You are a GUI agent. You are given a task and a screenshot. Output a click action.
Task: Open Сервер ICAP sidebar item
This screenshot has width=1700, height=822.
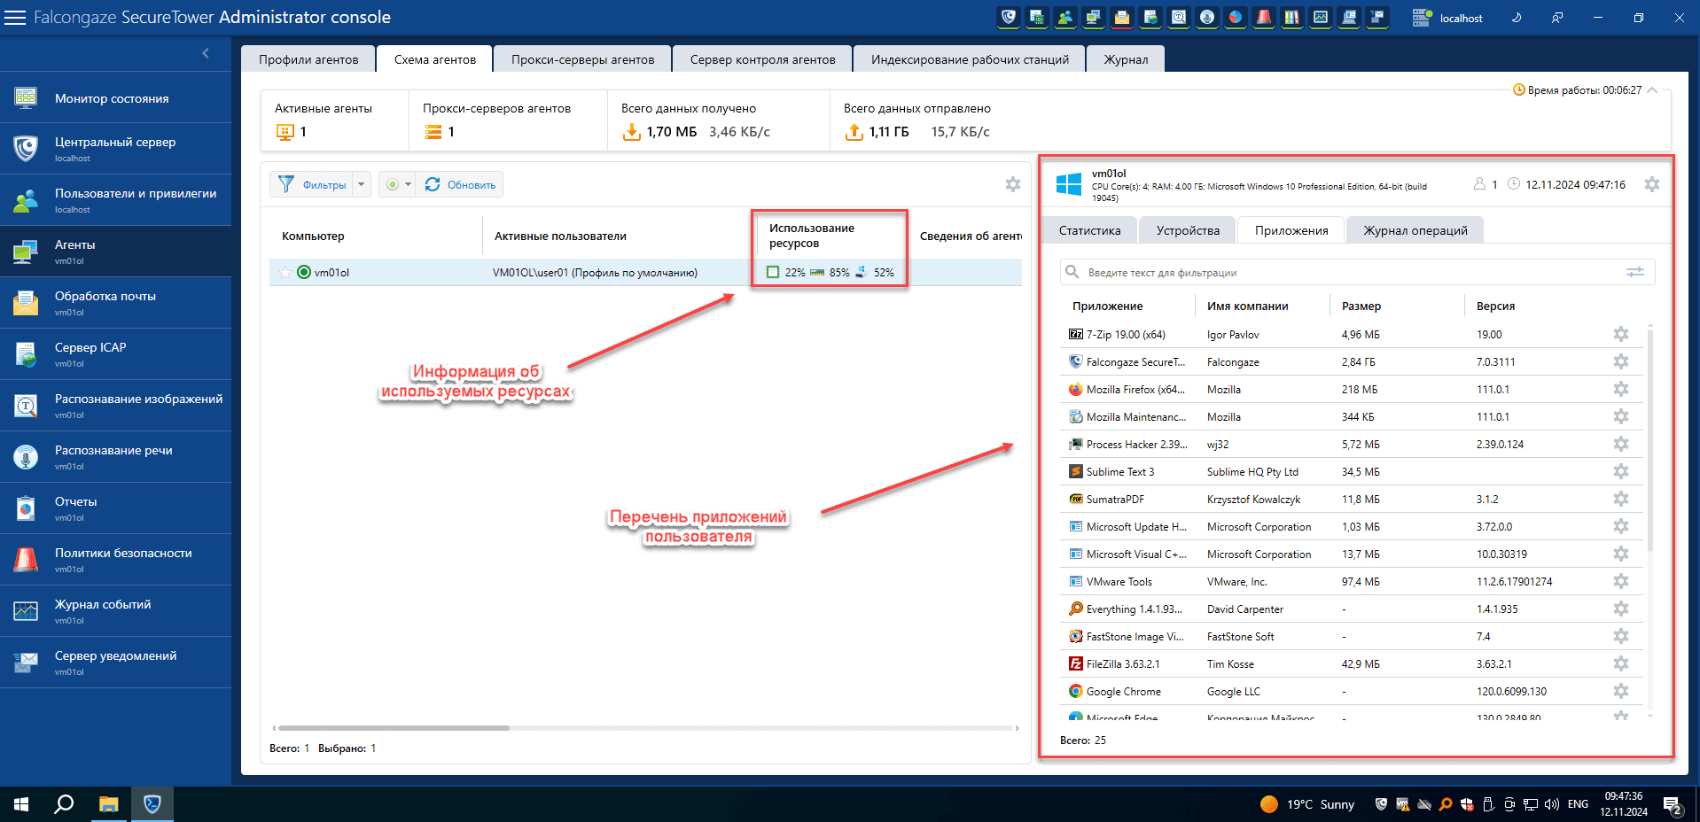pyautogui.click(x=115, y=354)
